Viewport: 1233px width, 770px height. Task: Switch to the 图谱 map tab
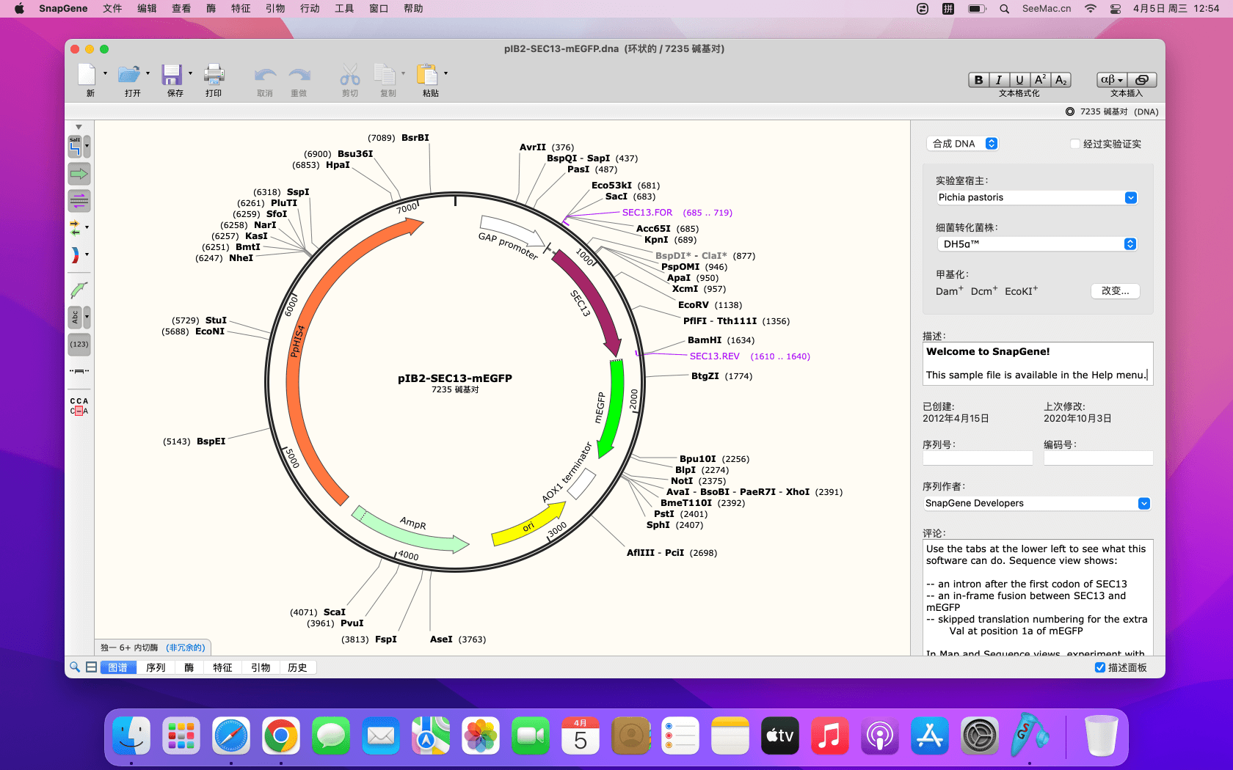tap(118, 667)
